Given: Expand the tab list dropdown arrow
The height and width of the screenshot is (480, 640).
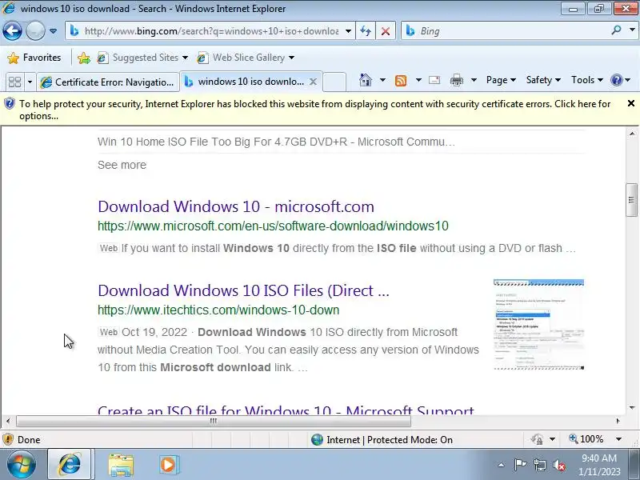Looking at the screenshot, I should click(30, 82).
